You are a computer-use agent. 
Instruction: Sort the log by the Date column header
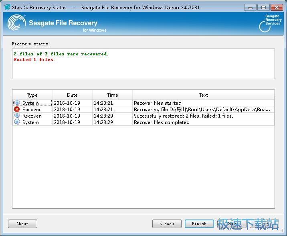(72, 95)
